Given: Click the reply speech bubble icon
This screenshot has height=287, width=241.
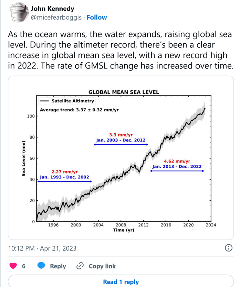Looking at the screenshot, I should [41, 266].
